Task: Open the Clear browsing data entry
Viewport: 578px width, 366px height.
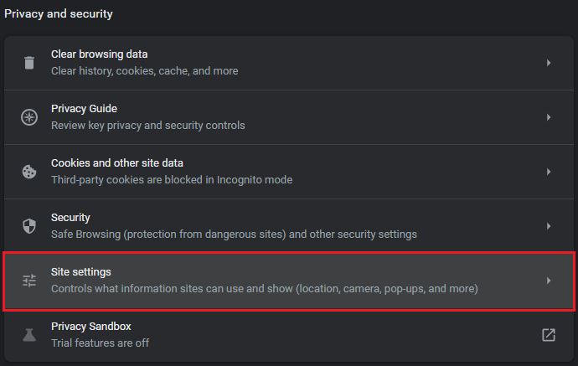Action: (x=289, y=63)
